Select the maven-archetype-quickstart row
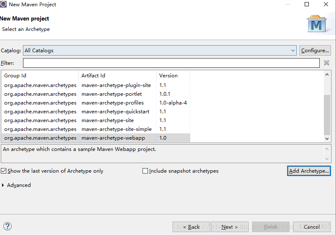 (x=96, y=112)
